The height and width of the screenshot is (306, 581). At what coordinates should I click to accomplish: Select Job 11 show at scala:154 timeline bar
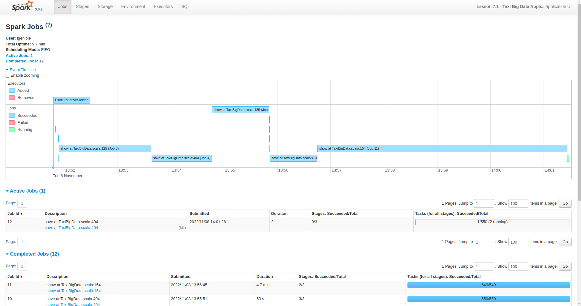tap(442, 149)
